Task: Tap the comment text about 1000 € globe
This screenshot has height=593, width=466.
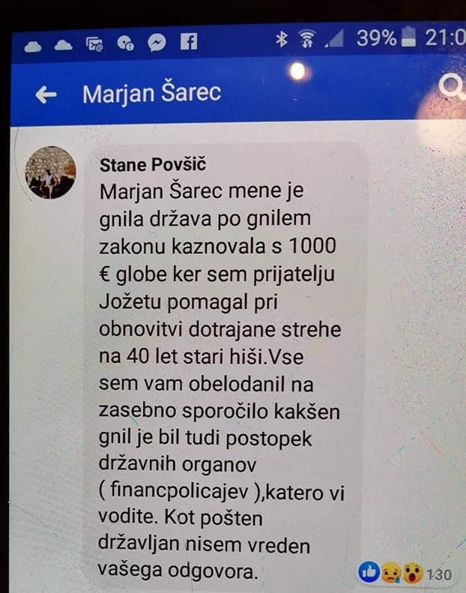Action: click(x=222, y=380)
